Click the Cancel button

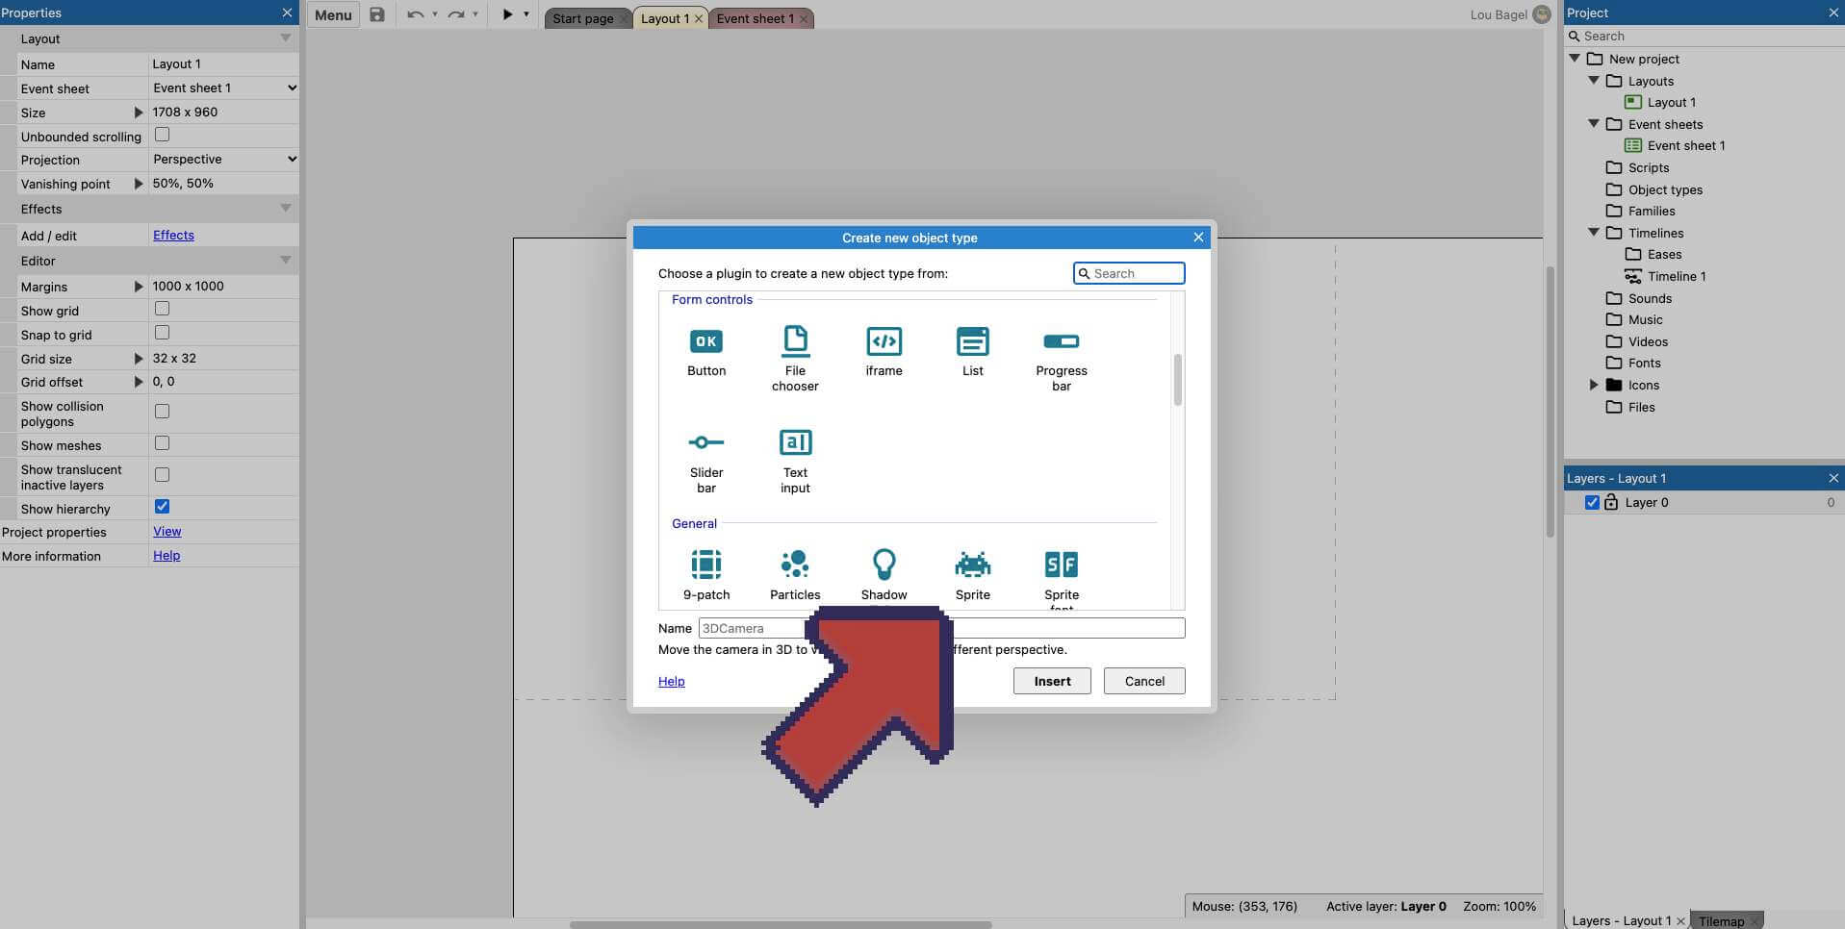tap(1144, 681)
